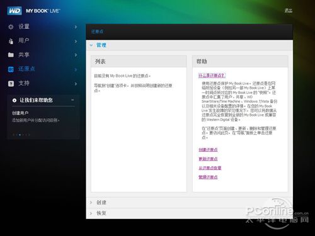Expand the arrow next to 共享

pyautogui.click(x=76, y=55)
